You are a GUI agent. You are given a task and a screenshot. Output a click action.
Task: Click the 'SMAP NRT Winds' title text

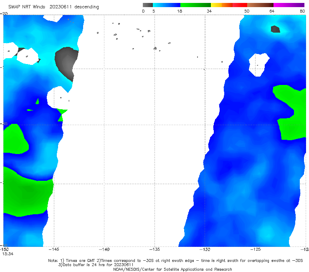[27, 7]
